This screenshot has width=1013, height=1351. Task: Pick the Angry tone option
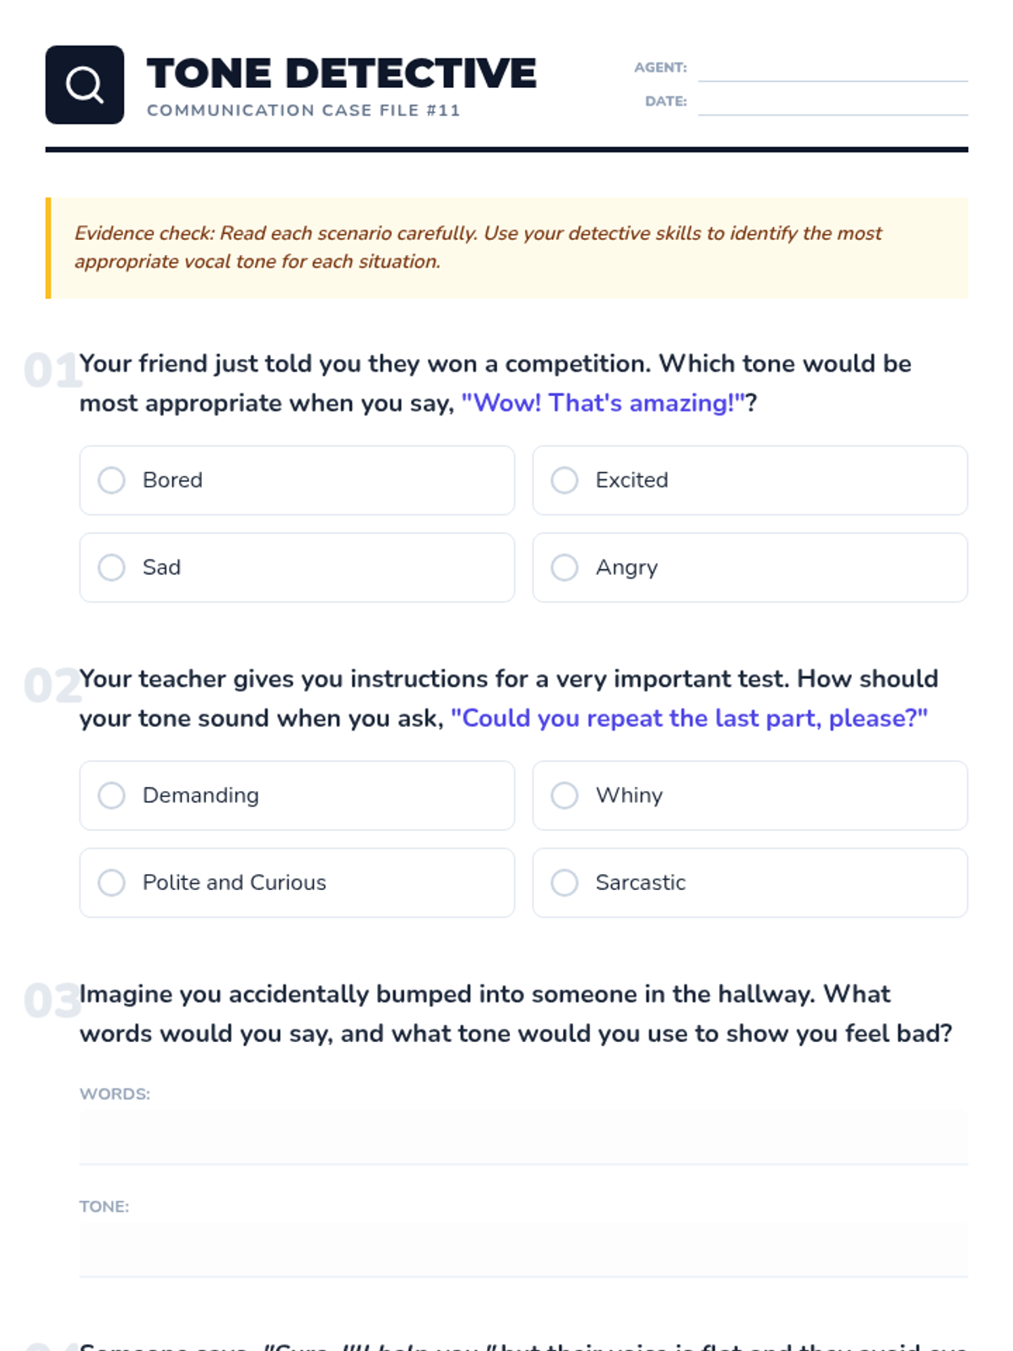565,567
